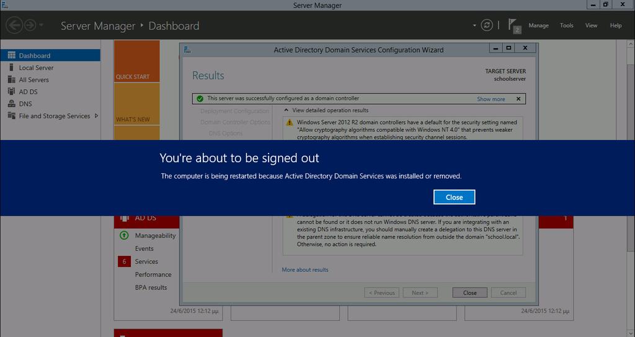This screenshot has height=337, width=635.
Task: Refresh the Server Manager dashboard
Action: 486,25
